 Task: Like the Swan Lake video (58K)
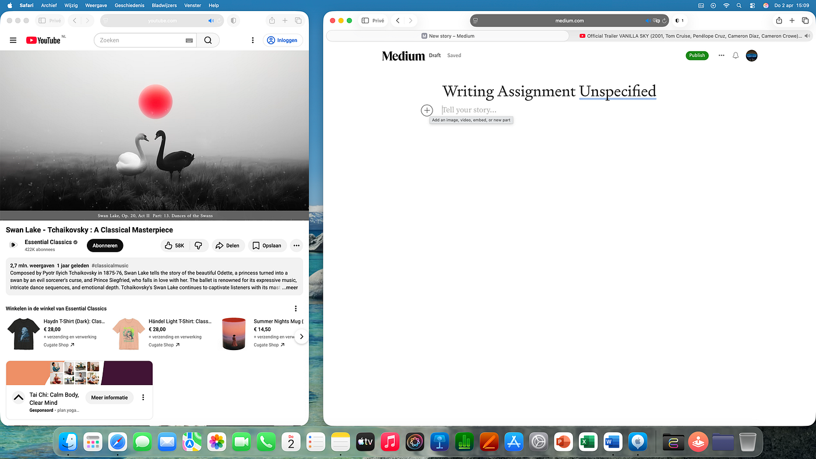[175, 246]
